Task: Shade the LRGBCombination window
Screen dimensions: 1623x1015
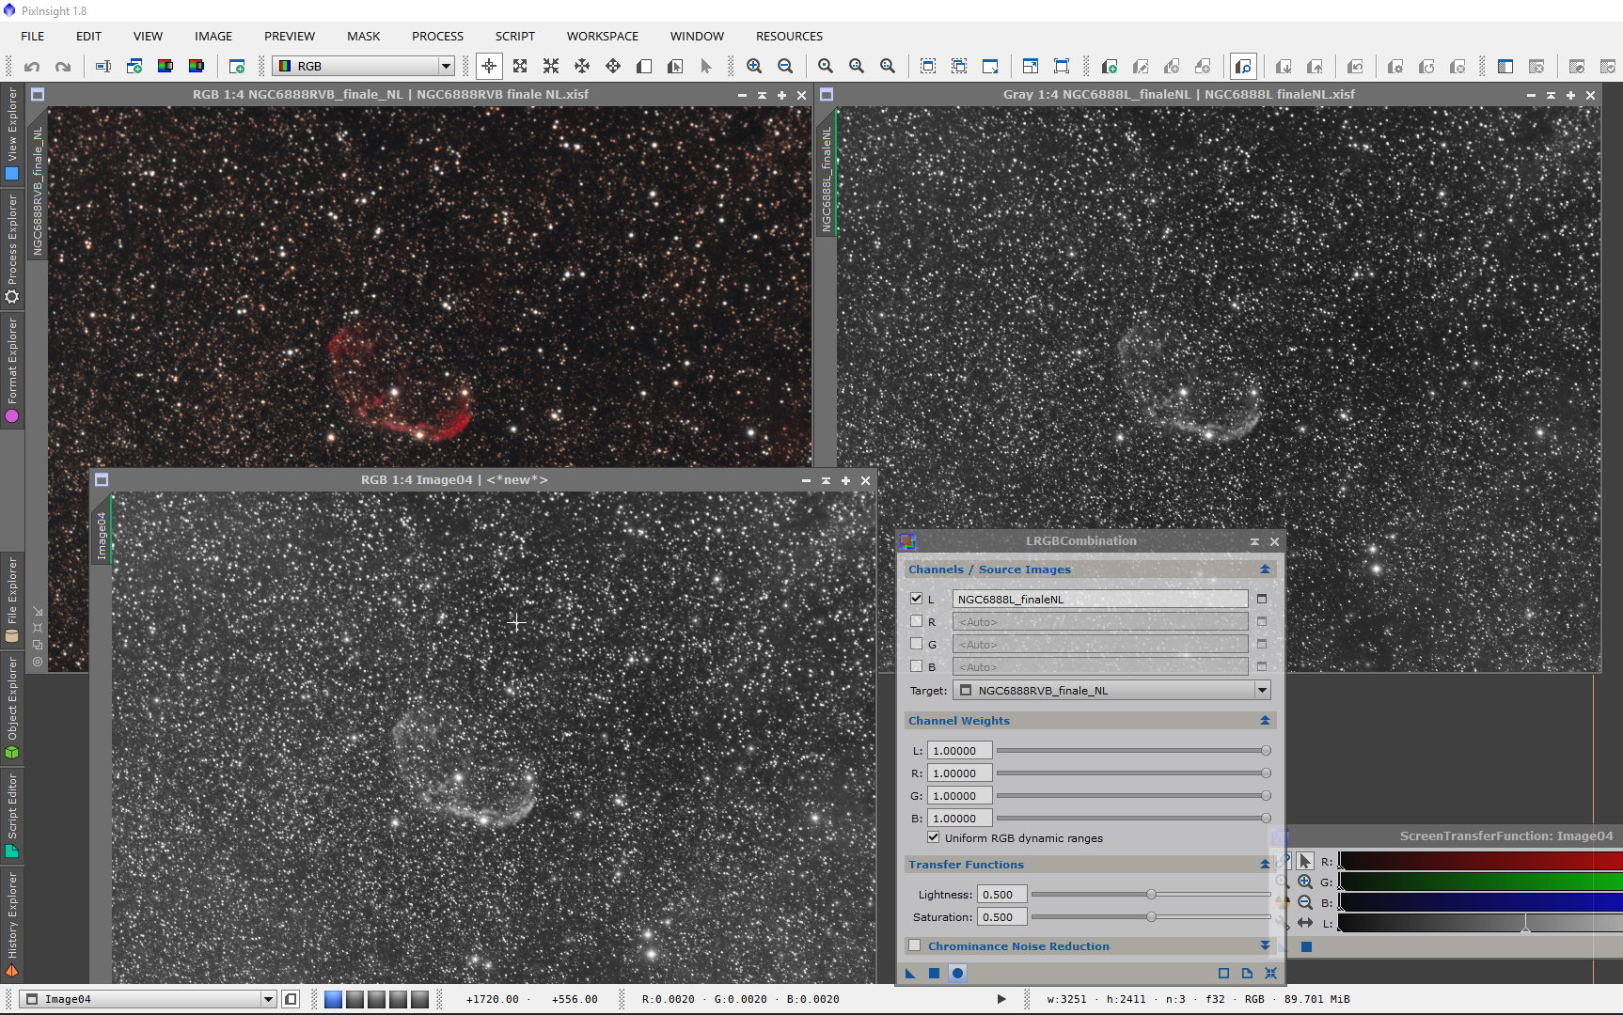Action: pyautogui.click(x=1254, y=541)
